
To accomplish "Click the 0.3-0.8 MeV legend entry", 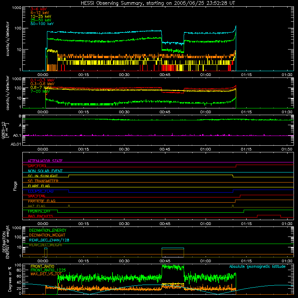I will click(x=42, y=84).
